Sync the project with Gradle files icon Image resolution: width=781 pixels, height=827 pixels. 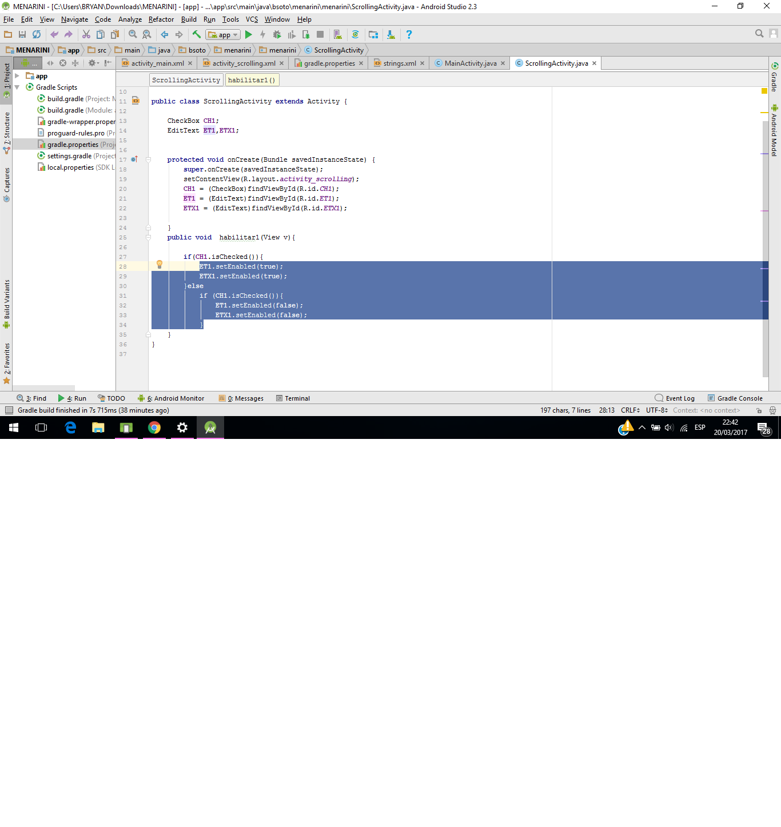(x=355, y=35)
